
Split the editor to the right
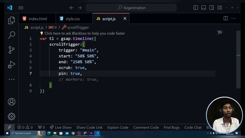(225, 18)
